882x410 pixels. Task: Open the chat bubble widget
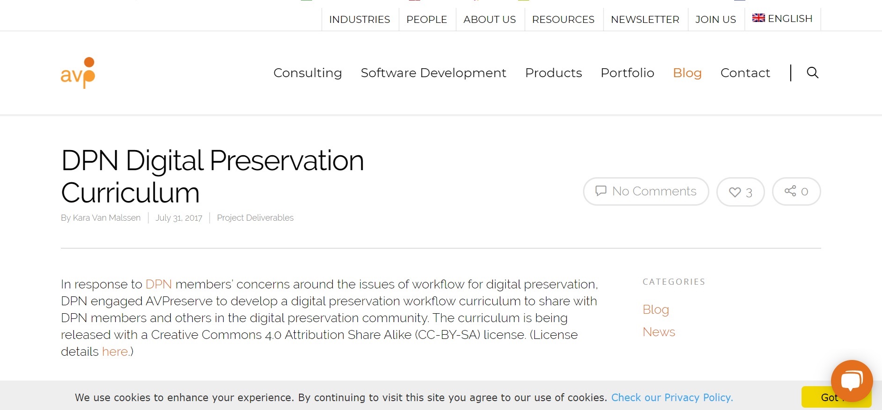tap(852, 381)
